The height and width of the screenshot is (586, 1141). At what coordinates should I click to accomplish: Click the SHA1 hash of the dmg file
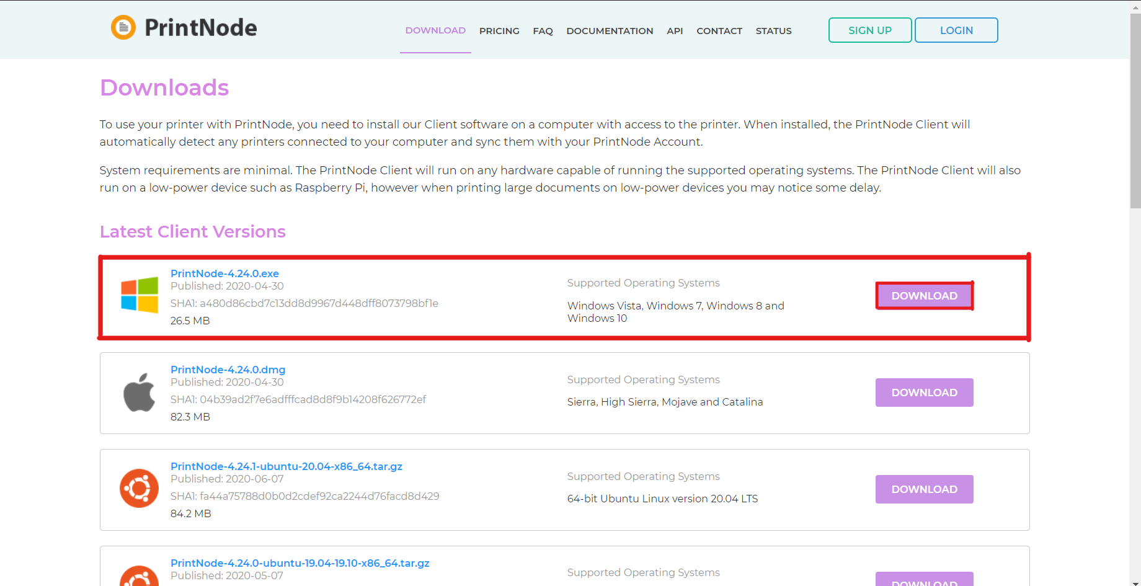coord(313,399)
